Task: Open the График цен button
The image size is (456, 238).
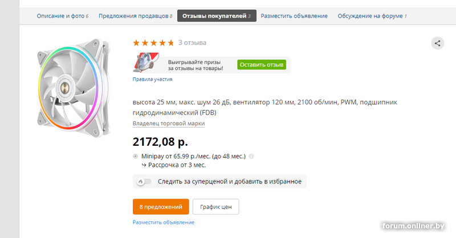Action: click(x=216, y=207)
